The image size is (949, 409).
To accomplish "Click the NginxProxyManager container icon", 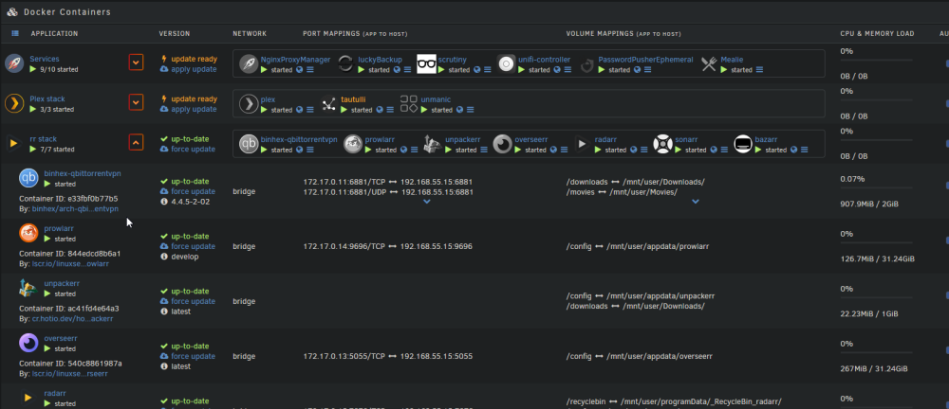I will pos(249,63).
